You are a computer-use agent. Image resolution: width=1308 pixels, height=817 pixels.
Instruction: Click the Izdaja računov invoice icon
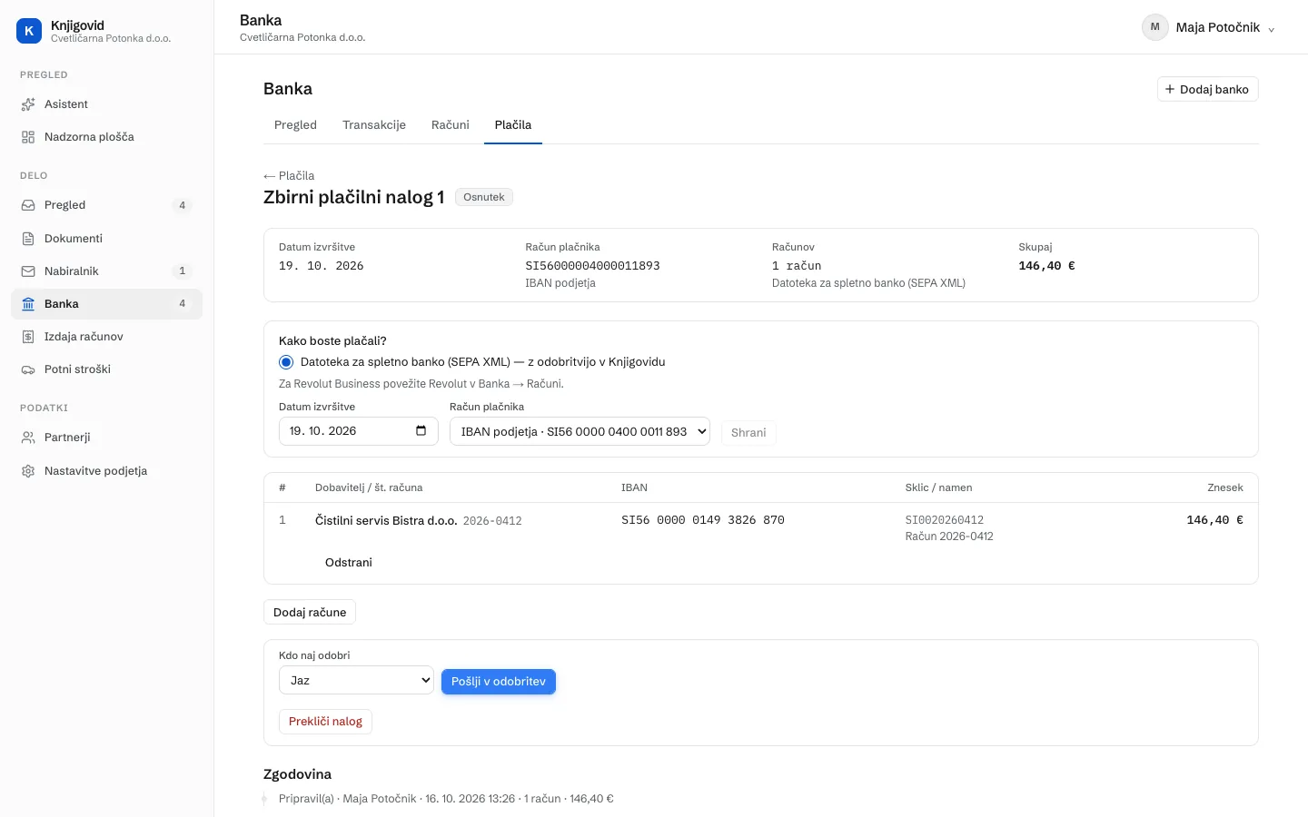click(x=28, y=337)
